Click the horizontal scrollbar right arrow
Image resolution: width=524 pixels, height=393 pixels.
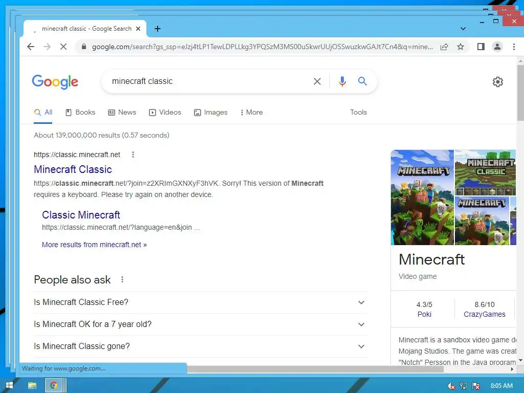[512, 369]
